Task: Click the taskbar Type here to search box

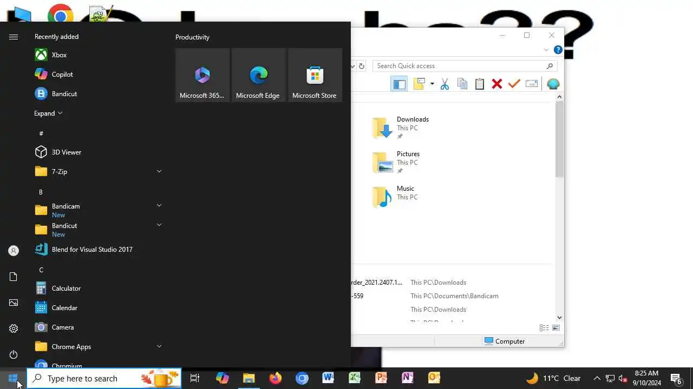Action: click(104, 378)
